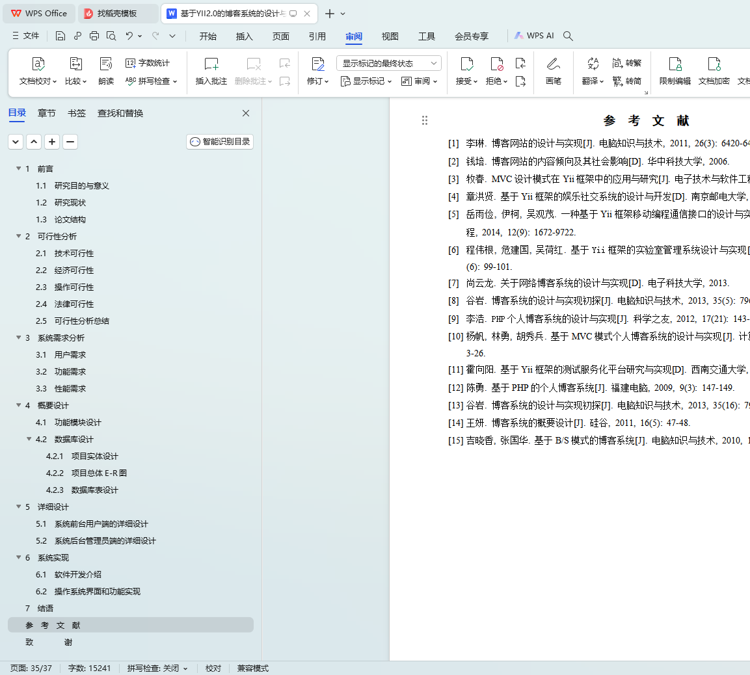Open 显示标记的最终状态 dropdown
The width and height of the screenshot is (750, 675).
click(388, 63)
